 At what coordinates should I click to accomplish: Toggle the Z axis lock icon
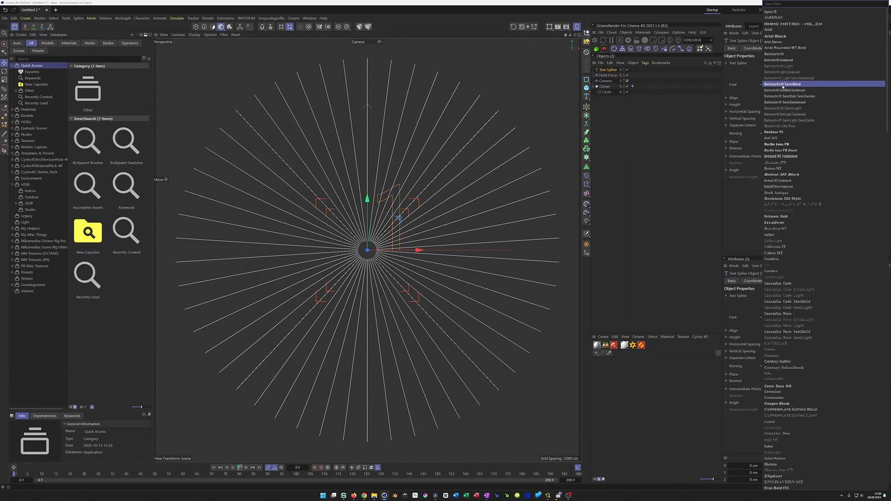tap(42, 27)
